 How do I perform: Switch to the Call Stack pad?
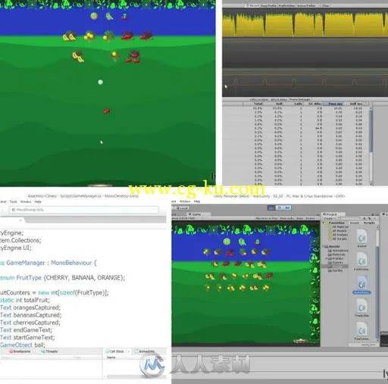pos(114,351)
